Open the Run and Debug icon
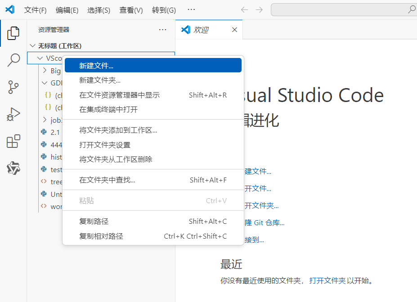The image size is (417, 302). 13,114
